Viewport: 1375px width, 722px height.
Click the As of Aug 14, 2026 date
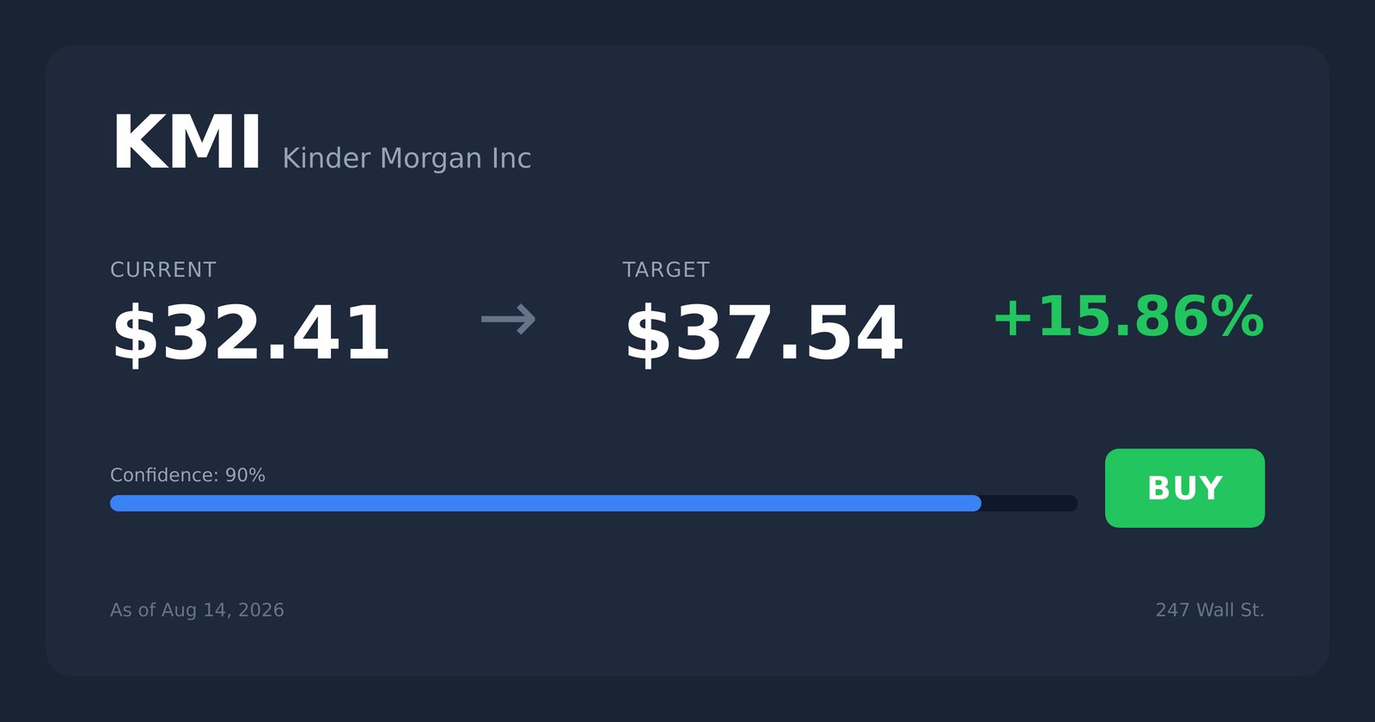197,610
